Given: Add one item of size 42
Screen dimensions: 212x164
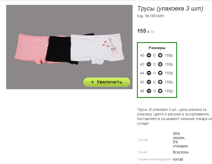Looking at the screenshot, I should [160, 64].
